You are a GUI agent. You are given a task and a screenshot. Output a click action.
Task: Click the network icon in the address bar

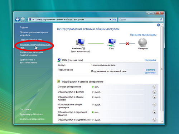30,19
